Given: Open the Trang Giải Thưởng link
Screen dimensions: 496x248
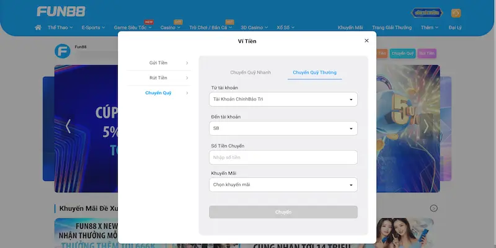Looking at the screenshot, I should [391, 27].
